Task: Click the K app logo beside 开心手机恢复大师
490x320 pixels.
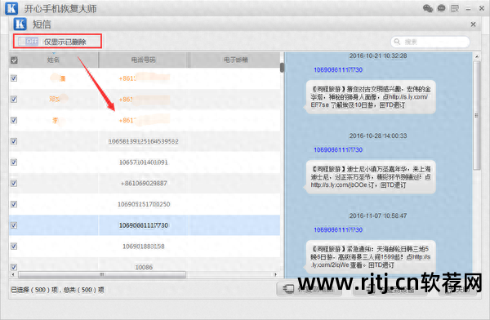Action: [x=11, y=8]
